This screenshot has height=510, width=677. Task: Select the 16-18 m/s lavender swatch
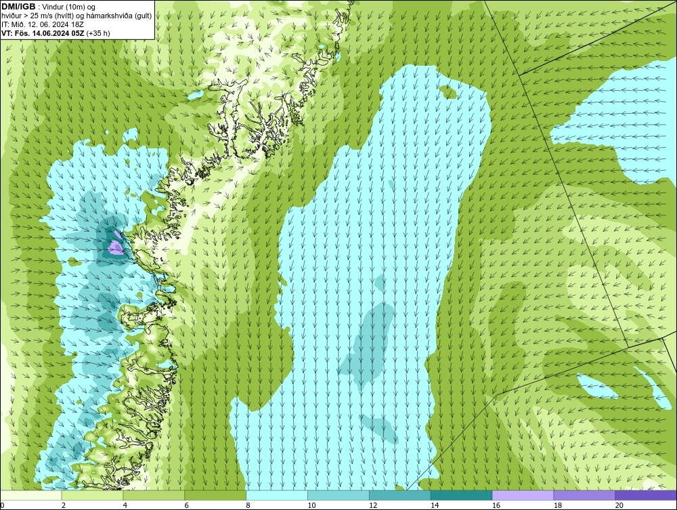coord(523,495)
